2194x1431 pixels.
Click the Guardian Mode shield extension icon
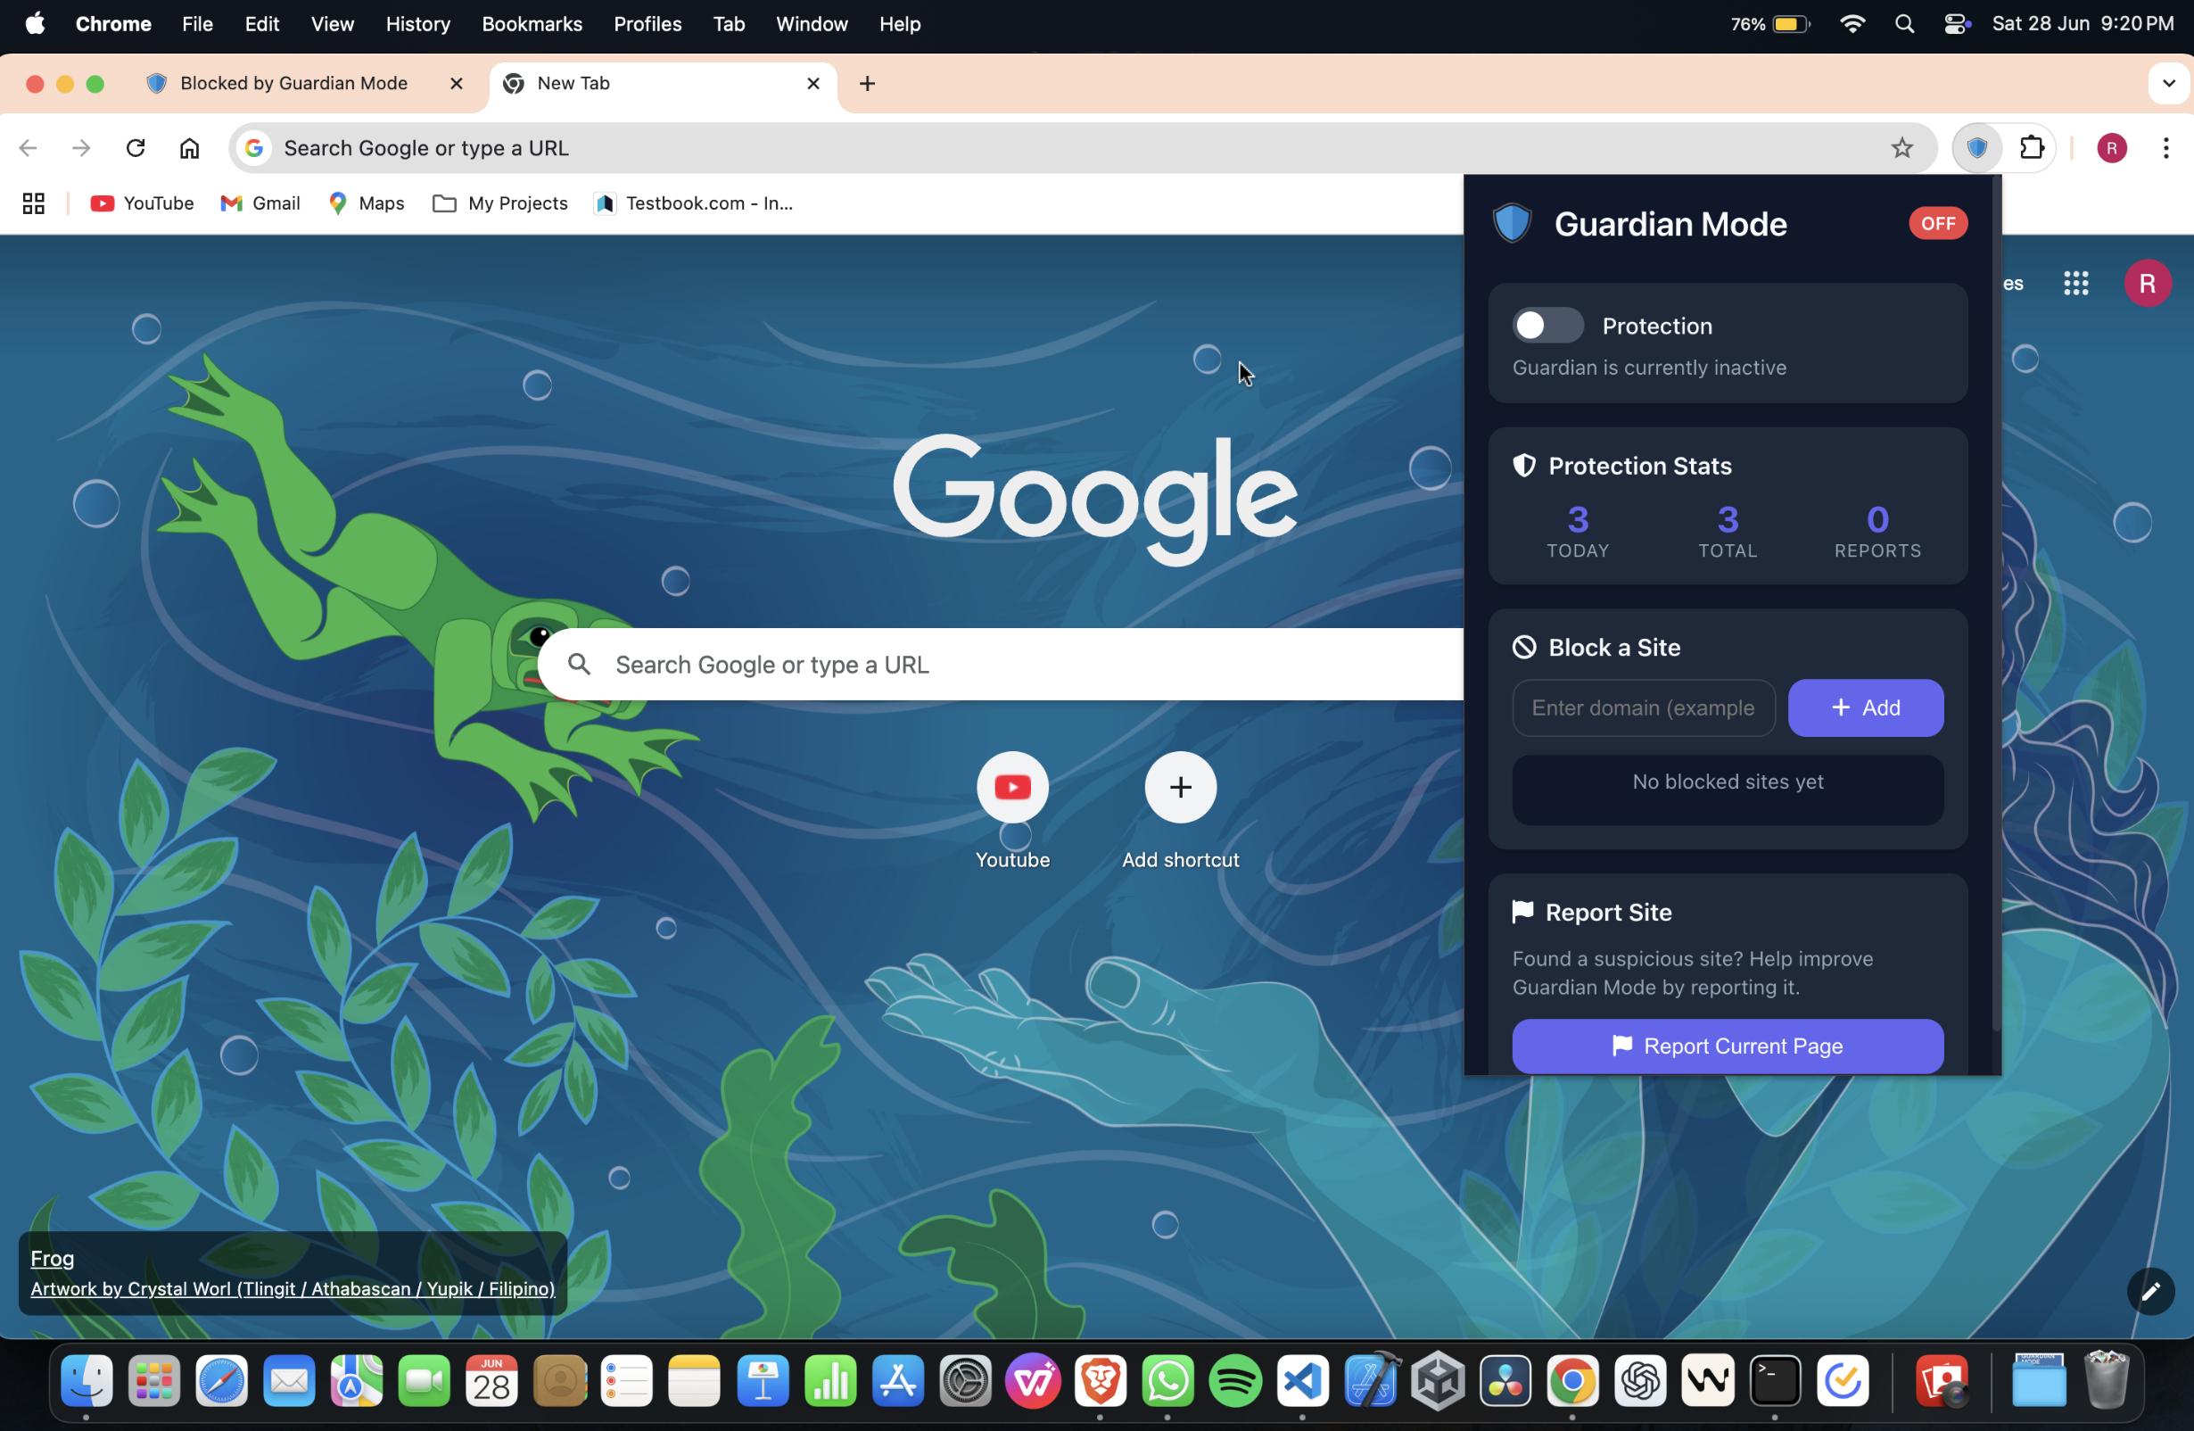coord(1976,147)
